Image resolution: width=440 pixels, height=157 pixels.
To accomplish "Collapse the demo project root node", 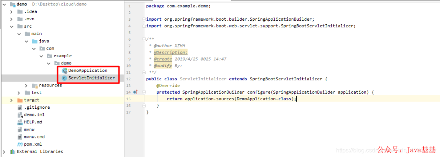I will pyautogui.click(x=4, y=4).
